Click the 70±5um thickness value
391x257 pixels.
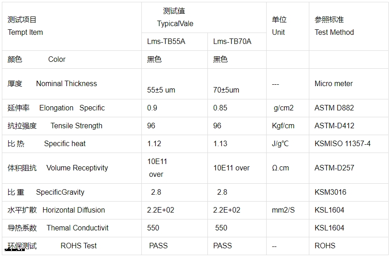pos(226,90)
